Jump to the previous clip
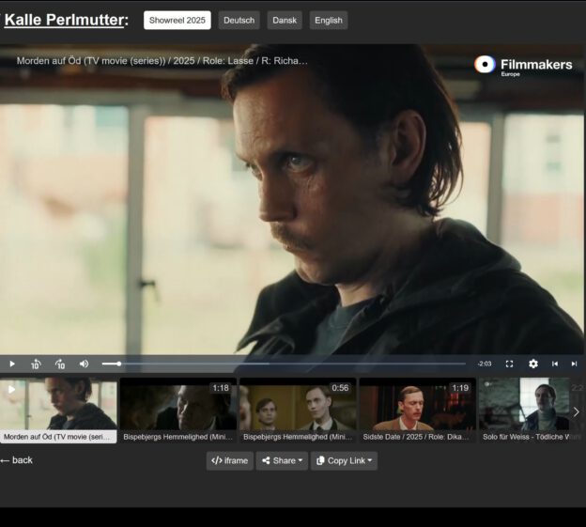 click(555, 364)
